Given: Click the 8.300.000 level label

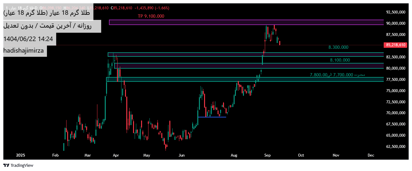Looking at the screenshot, I should click(x=338, y=47).
